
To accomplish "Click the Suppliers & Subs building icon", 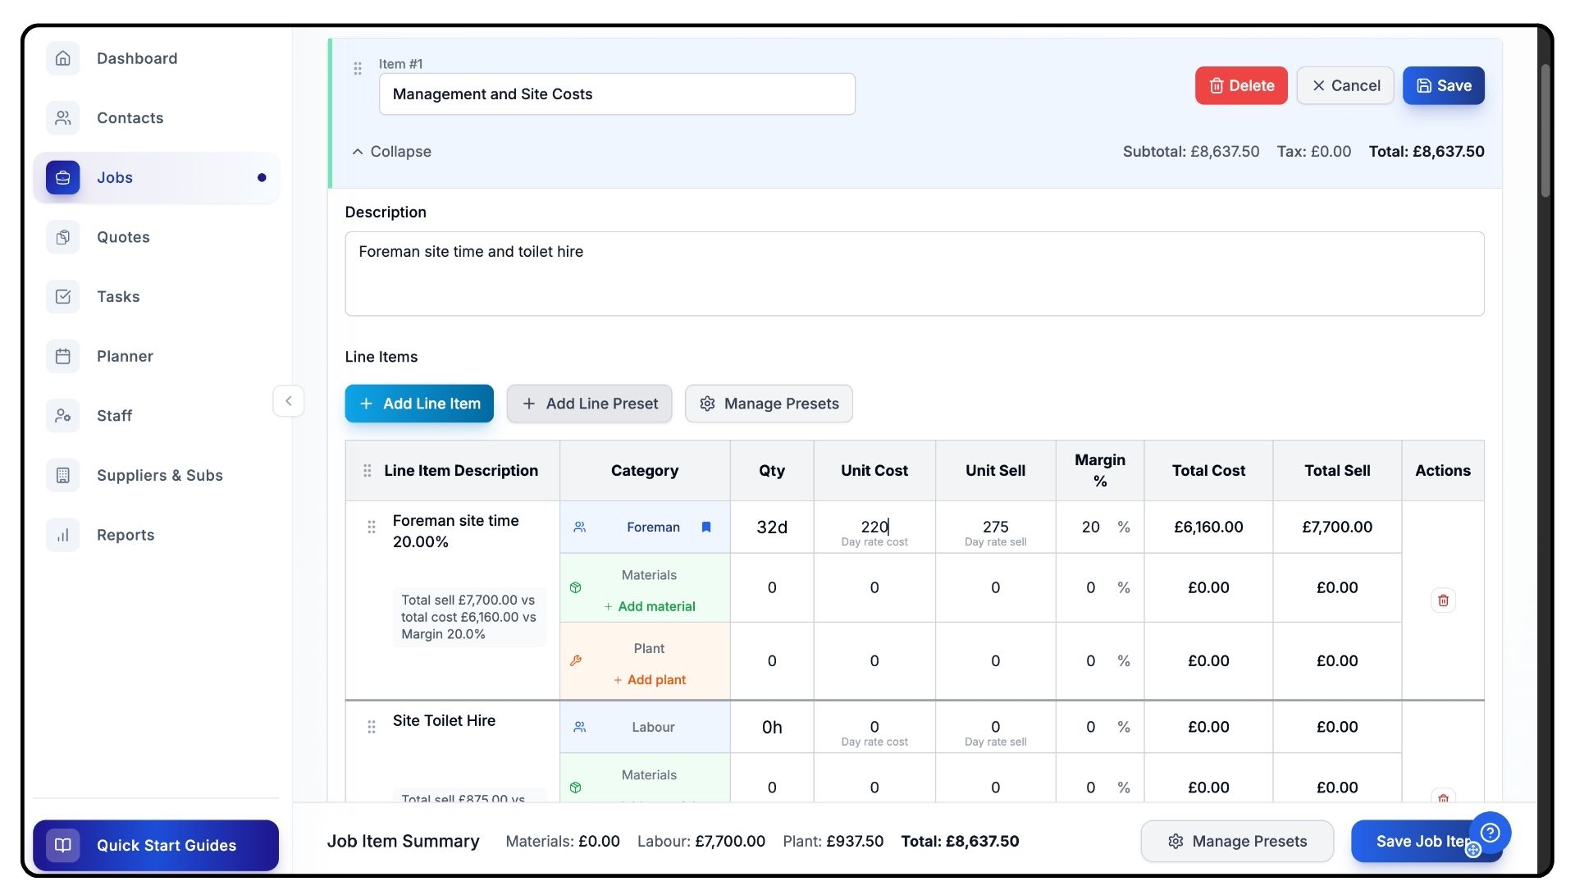I will click(63, 475).
